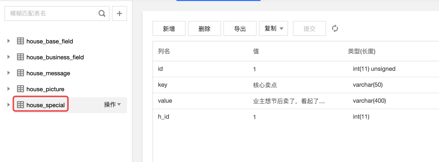Click the h_id column name cell

pos(163,117)
